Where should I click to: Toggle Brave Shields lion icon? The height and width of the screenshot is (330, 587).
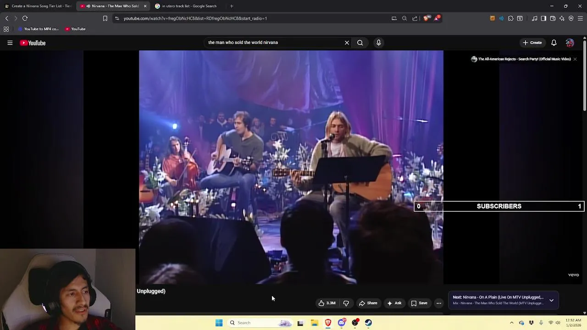click(426, 18)
